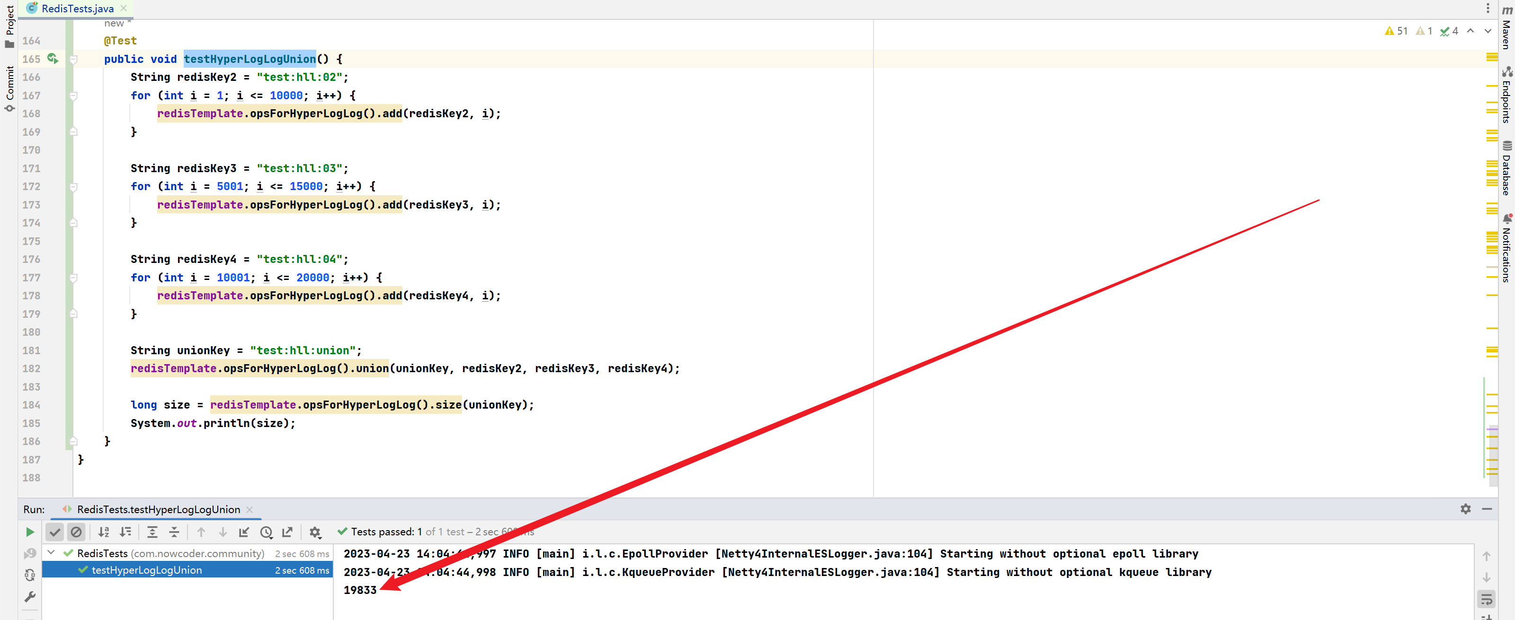Export test results icon
The width and height of the screenshot is (1515, 620).
point(287,532)
